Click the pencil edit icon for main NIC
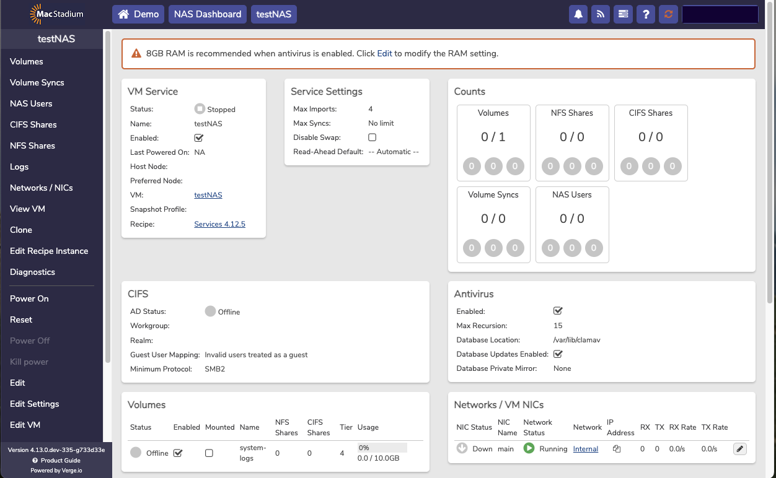 click(739, 449)
